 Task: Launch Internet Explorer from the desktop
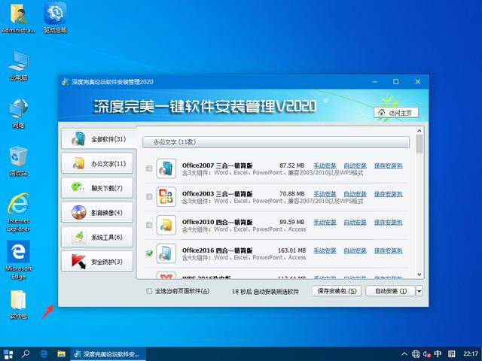click(x=18, y=212)
